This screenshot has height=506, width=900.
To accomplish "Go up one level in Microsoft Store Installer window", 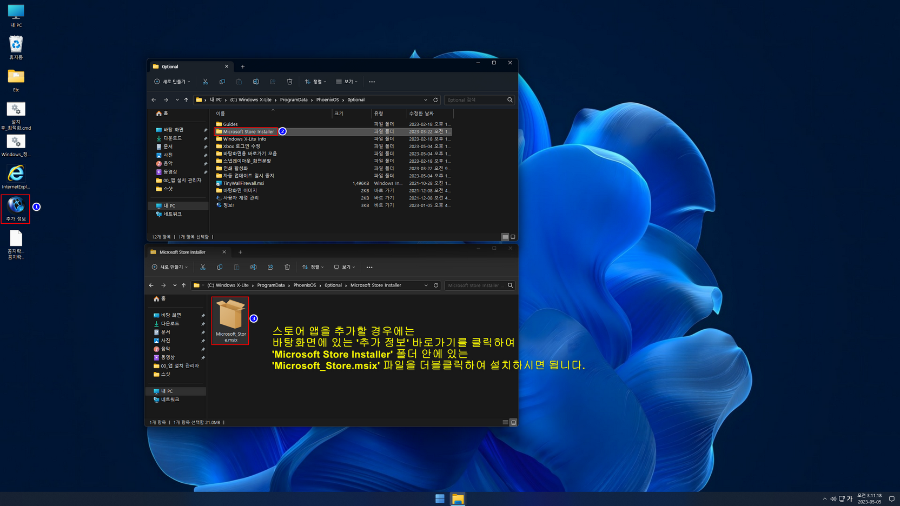I will point(184,285).
